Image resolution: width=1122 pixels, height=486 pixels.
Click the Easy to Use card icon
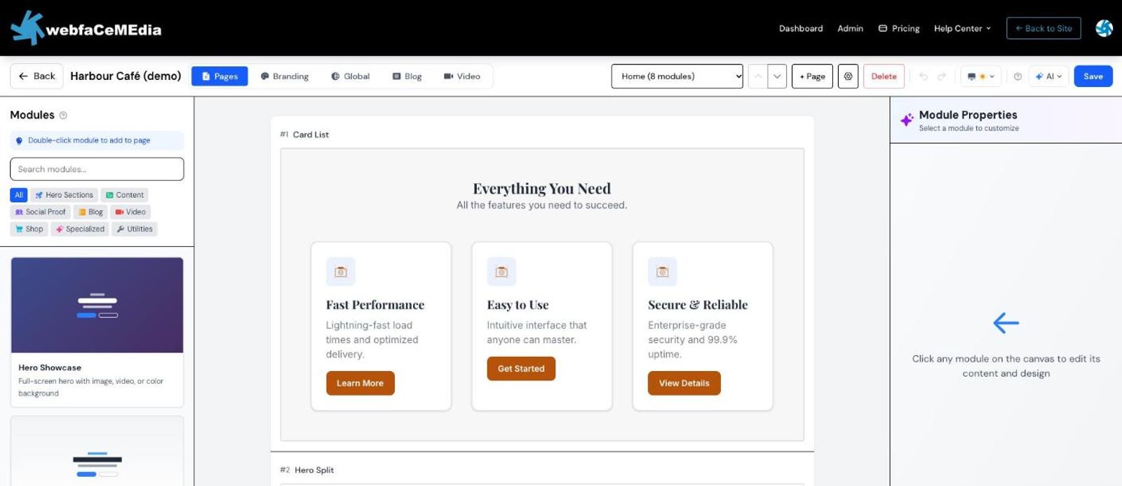pos(501,272)
